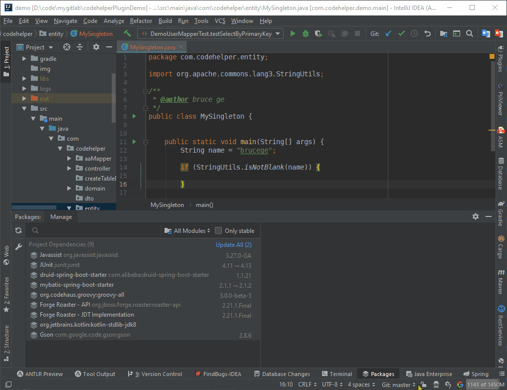Run main method from gutter arrow

(x=134, y=142)
